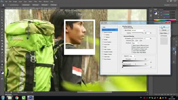Uncheck Transparency Shapes Layer
Viewport: 178px width, 100px height.
(x=132, y=49)
